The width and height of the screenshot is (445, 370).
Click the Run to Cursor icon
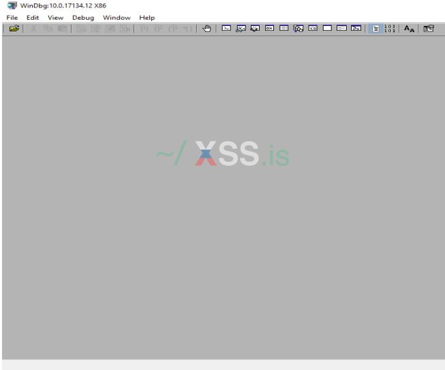(187, 29)
